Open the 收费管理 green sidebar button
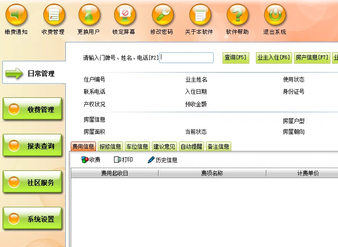Screen dimensions: 338x247 click(x=32, y=109)
